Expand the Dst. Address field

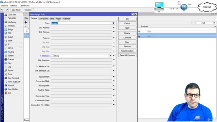coord(114,32)
